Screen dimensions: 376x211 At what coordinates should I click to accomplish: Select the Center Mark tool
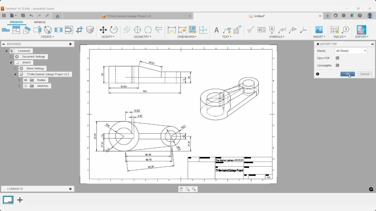[x=138, y=30]
